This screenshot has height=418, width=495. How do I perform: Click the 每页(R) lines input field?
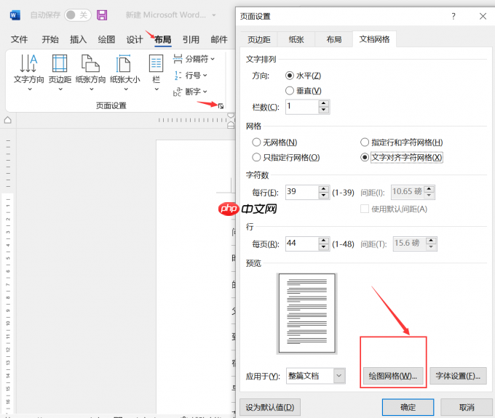(x=302, y=244)
